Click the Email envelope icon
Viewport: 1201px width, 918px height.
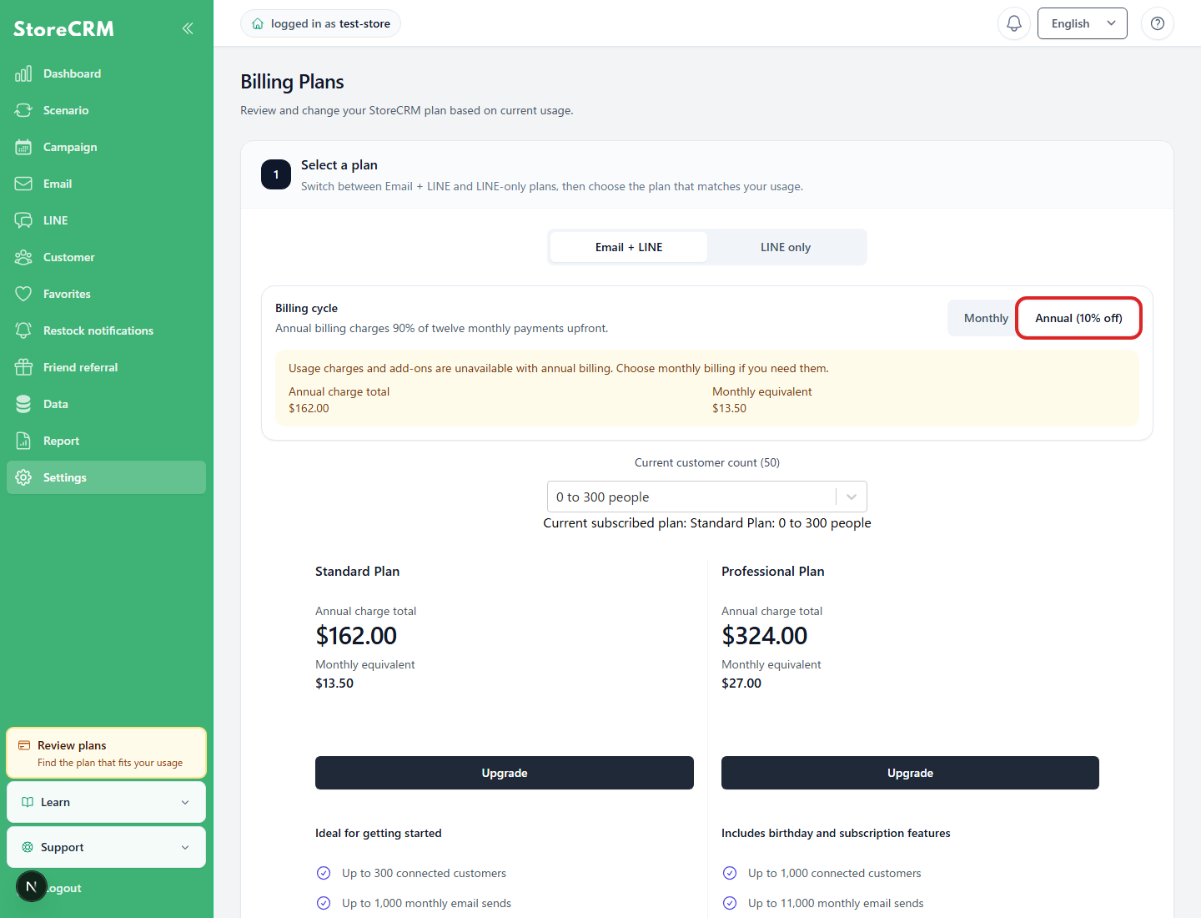(23, 184)
